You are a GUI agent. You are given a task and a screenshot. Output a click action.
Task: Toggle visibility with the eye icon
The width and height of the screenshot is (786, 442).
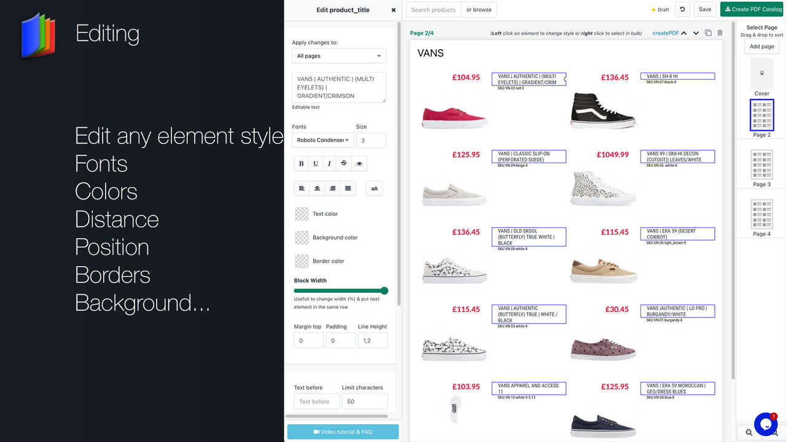[x=359, y=163]
